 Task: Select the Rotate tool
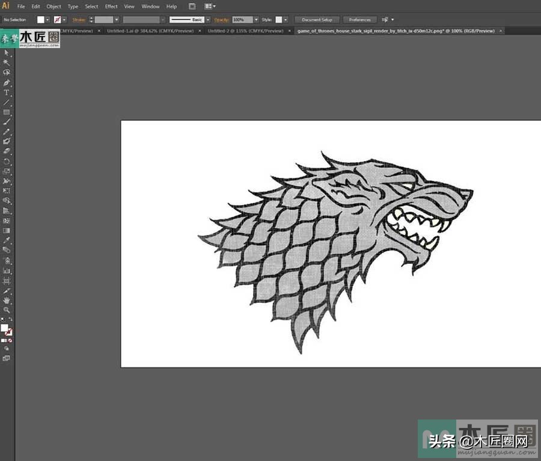tap(6, 162)
